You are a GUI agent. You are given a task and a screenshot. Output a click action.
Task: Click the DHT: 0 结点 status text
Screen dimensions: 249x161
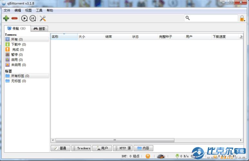(130, 156)
